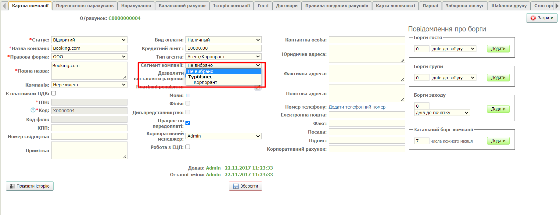Uncheck the Працює по передоплаті checkbox

coord(188,123)
